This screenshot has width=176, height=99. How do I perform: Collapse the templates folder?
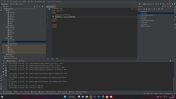pyautogui.click(x=5, y=38)
